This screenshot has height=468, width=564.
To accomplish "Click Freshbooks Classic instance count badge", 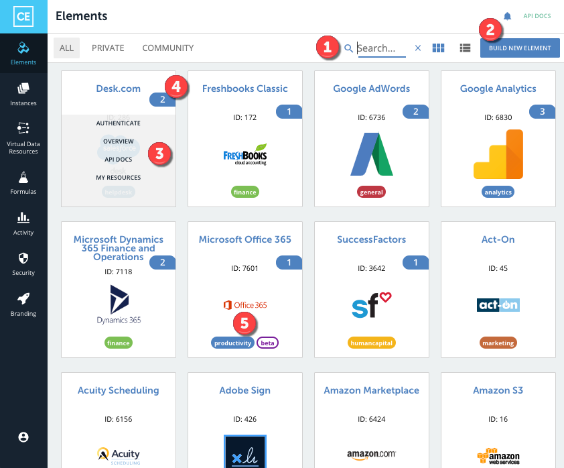I will click(x=289, y=111).
